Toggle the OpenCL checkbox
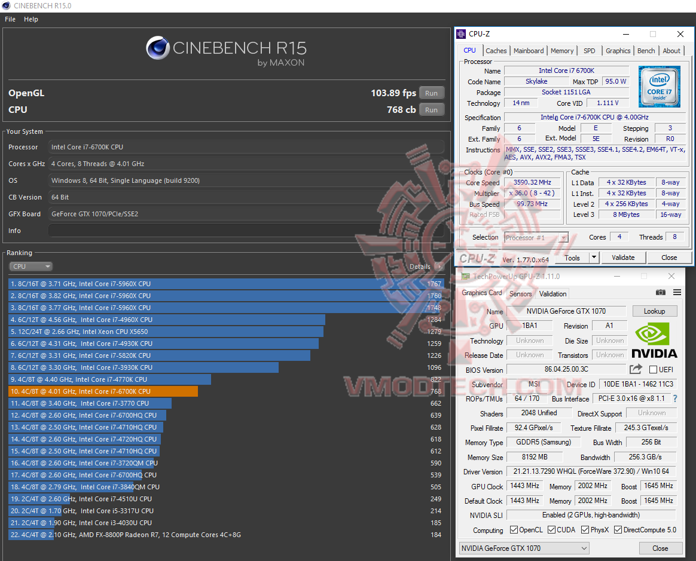The width and height of the screenshot is (696, 561). click(x=514, y=529)
